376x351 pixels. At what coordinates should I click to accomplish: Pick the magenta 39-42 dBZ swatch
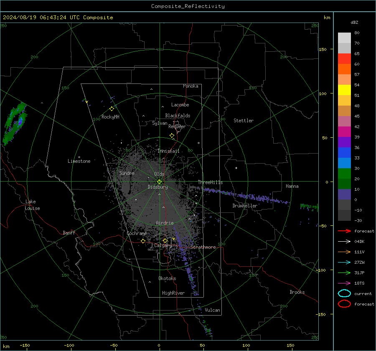344,132
